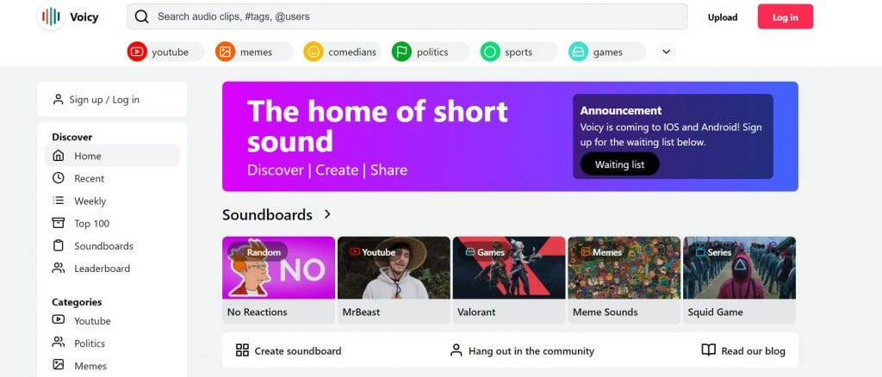Click the search magnifier icon
Image resolution: width=882 pixels, height=377 pixels.
[x=142, y=17]
